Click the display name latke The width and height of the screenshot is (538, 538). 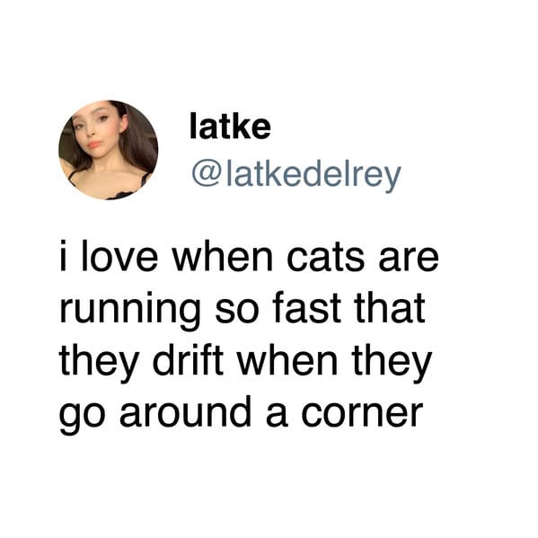230,127
